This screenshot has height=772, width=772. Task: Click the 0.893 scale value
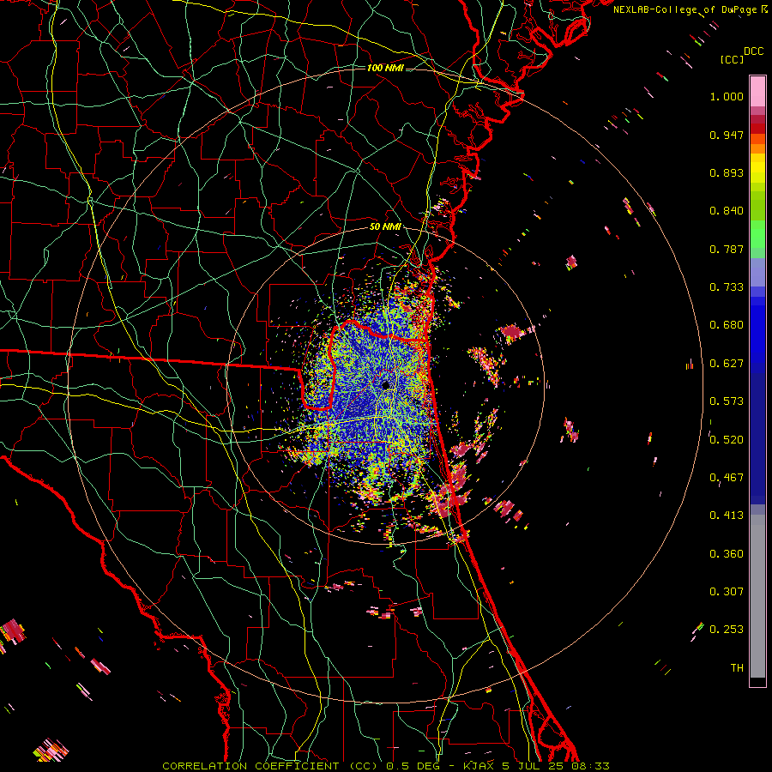pyautogui.click(x=727, y=172)
